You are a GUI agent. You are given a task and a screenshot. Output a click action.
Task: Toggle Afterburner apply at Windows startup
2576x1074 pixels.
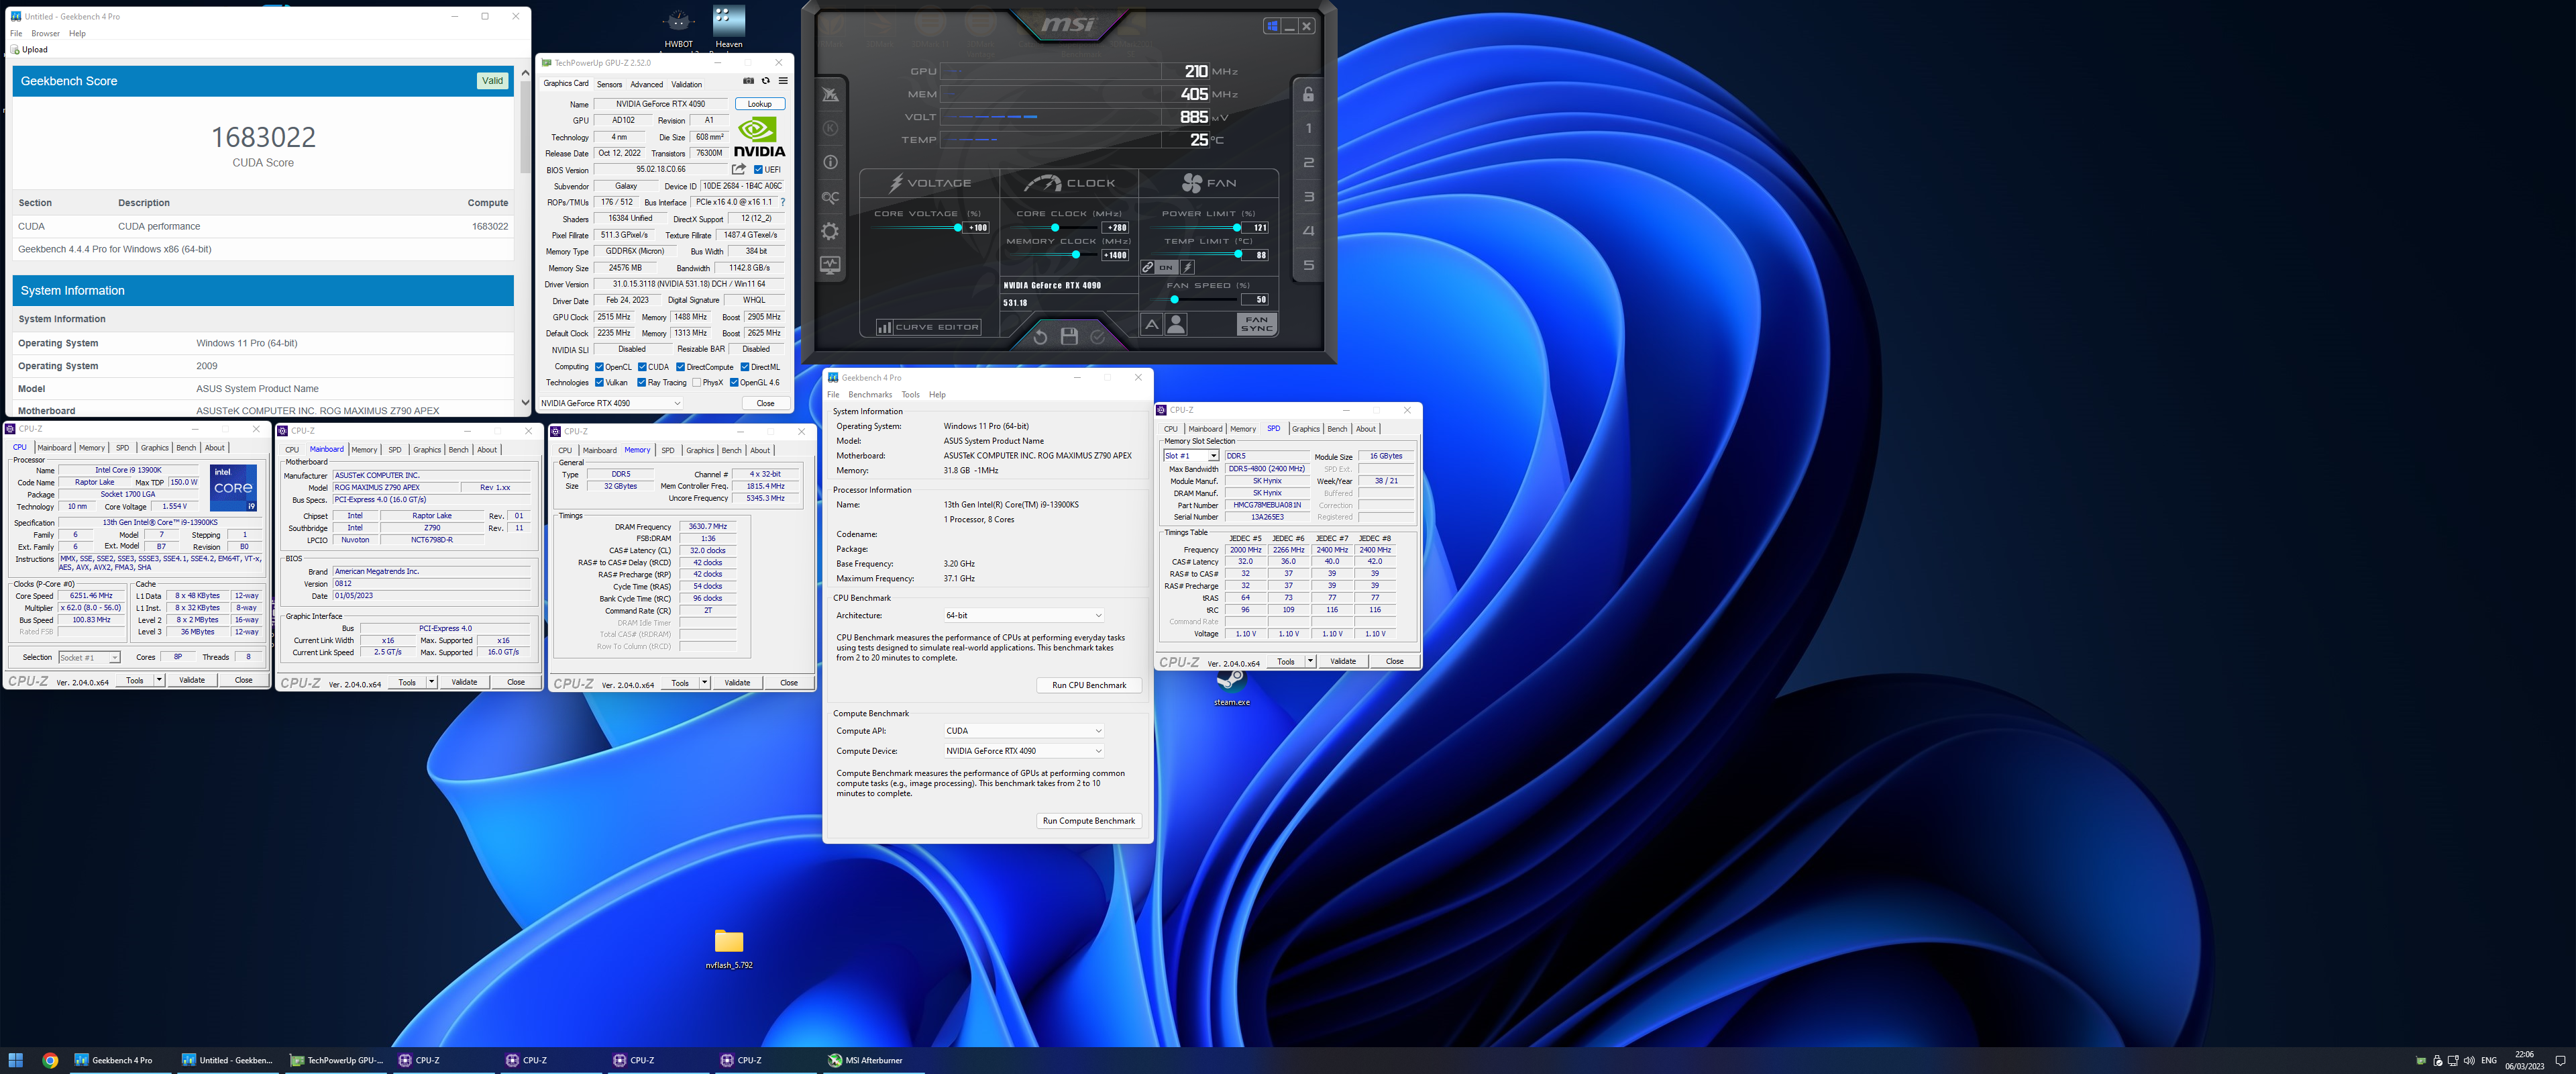(x=1272, y=26)
